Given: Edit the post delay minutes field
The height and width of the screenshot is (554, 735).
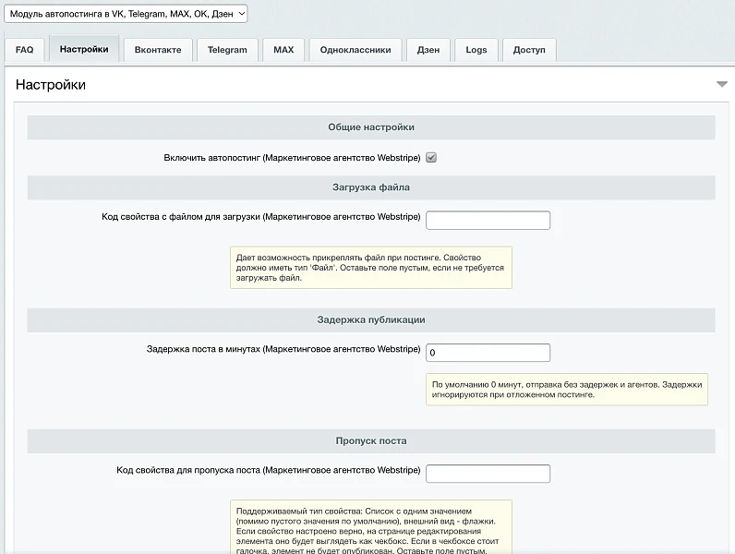Looking at the screenshot, I should pyautogui.click(x=488, y=353).
